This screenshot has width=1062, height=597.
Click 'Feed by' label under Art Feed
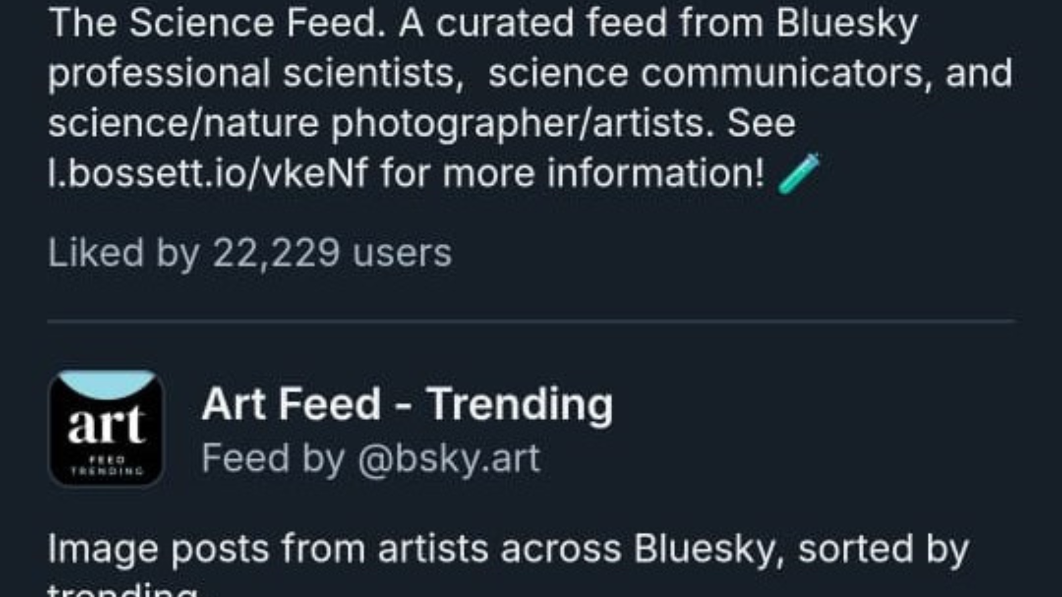pos(272,458)
